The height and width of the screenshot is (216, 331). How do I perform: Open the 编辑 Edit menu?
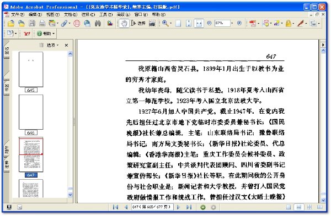click(35, 14)
